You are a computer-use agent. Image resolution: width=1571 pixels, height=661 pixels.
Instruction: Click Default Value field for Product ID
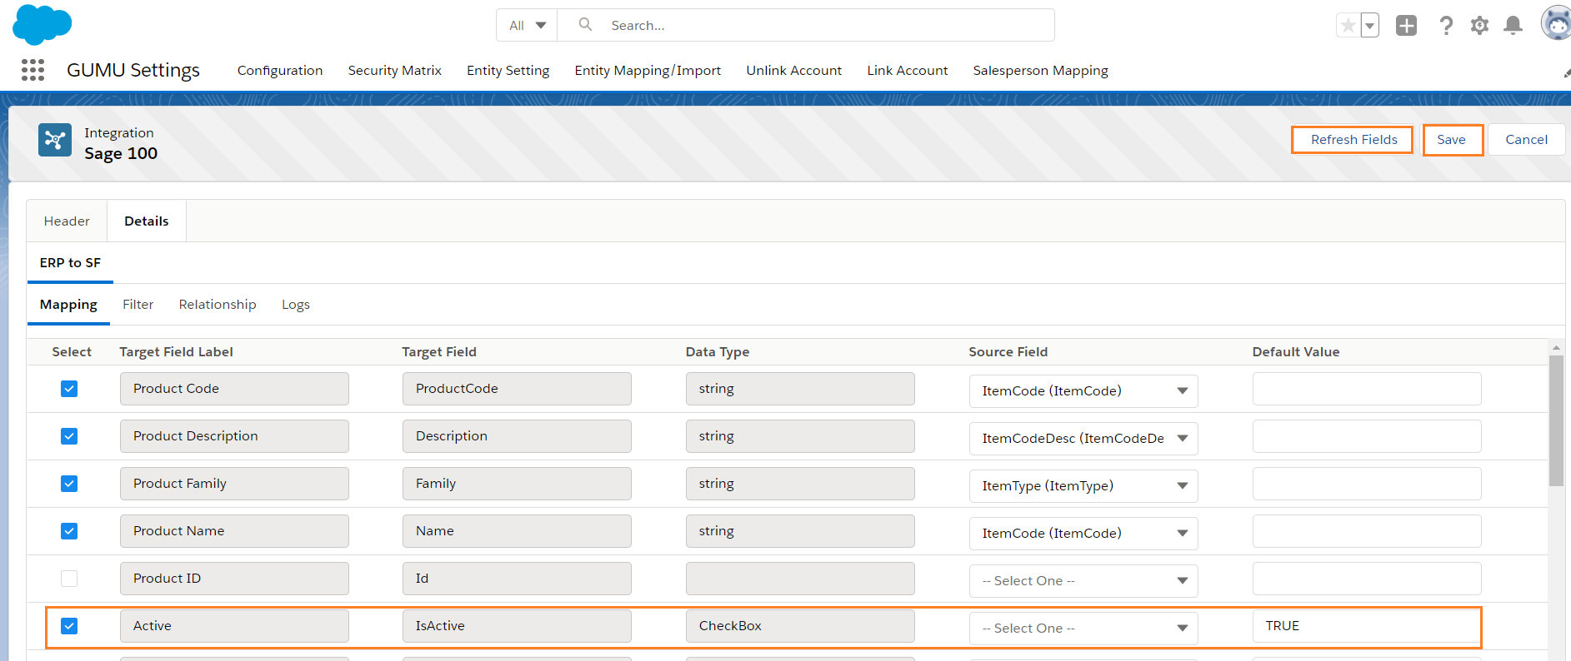pyautogui.click(x=1367, y=579)
